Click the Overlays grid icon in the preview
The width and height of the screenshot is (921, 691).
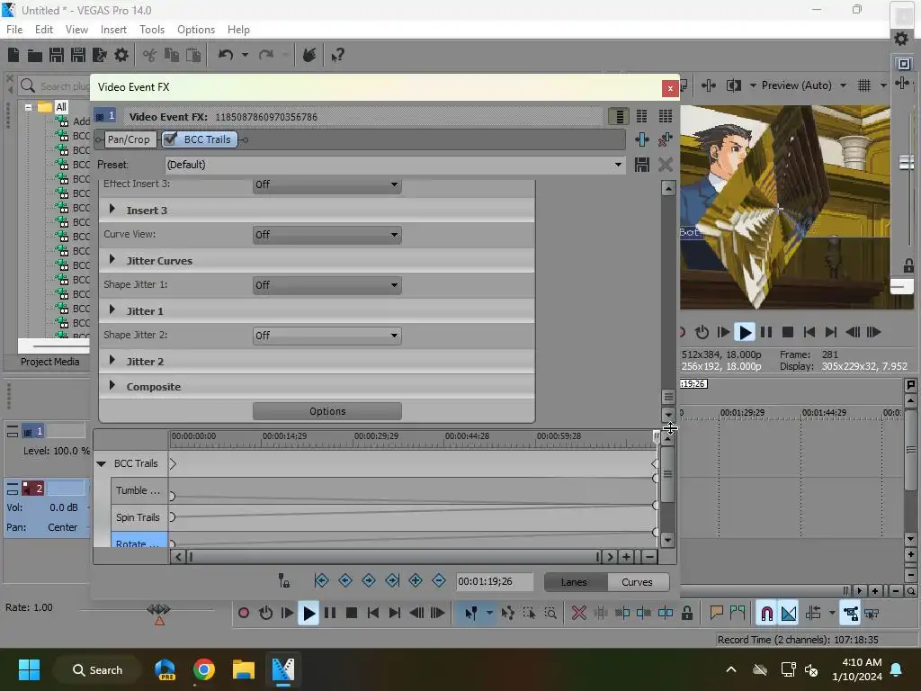click(864, 85)
